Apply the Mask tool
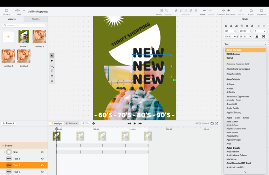Image resolution: width=269 pixels, height=175 pixels. [x=205, y=11]
